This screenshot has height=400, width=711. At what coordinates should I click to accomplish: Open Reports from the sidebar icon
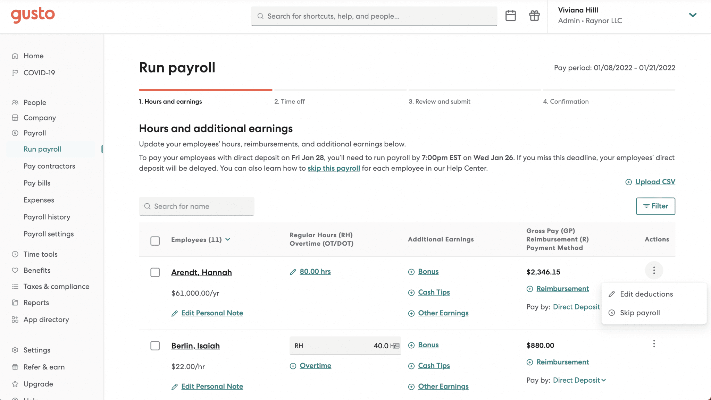(x=15, y=303)
